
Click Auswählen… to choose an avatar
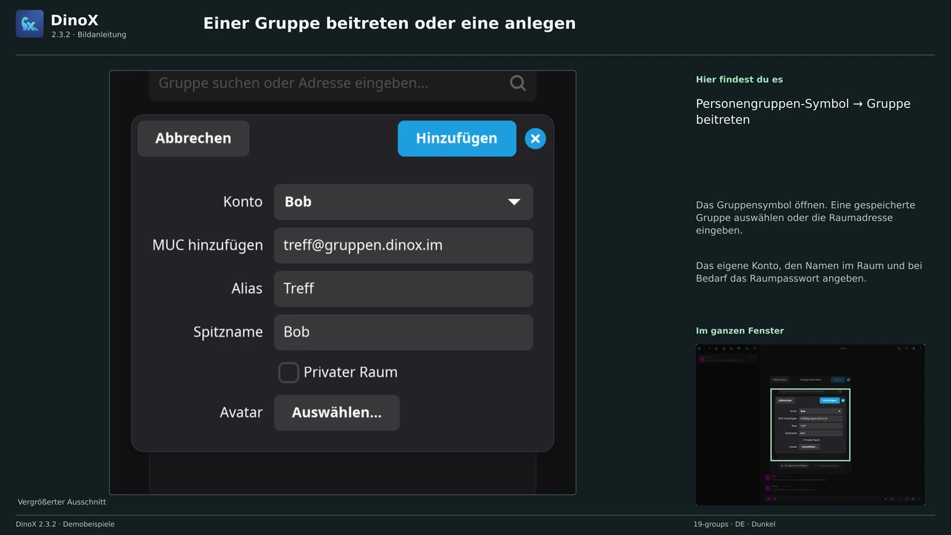337,412
